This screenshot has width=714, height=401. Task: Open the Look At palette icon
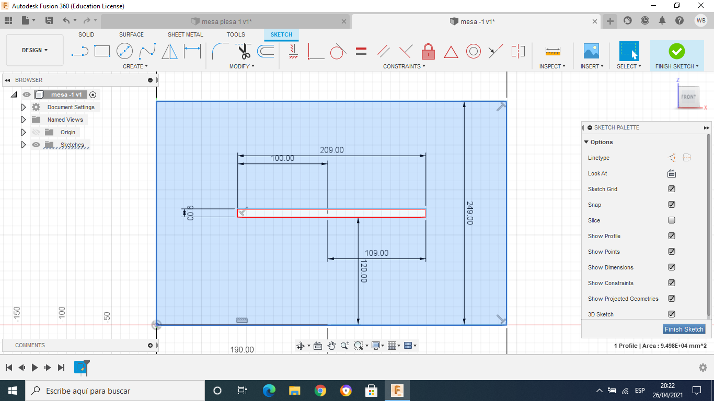tap(672, 173)
